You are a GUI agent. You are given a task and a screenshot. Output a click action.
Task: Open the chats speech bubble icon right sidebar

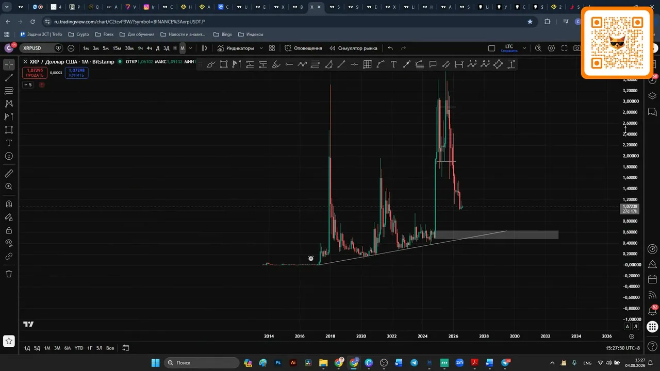[652, 111]
